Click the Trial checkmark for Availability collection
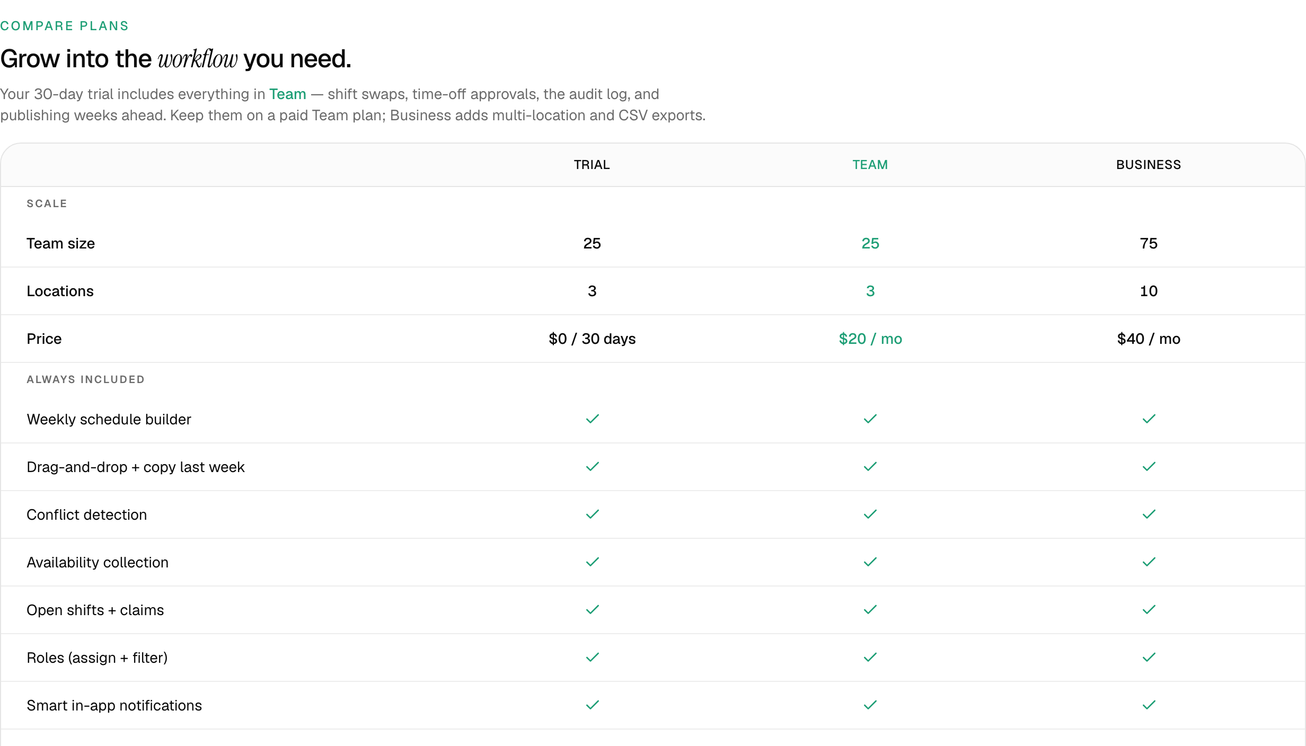Image resolution: width=1306 pixels, height=746 pixels. coord(592,562)
